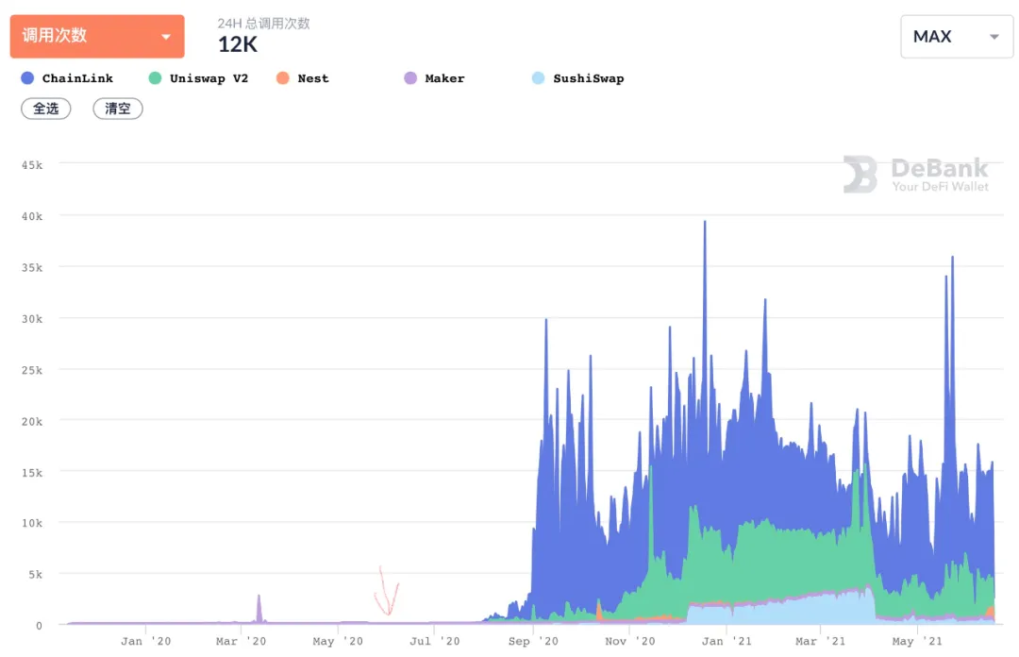The image size is (1019, 657).
Task: Click the Maker purple legend dot
Action: point(410,78)
